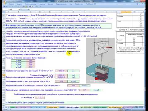This screenshot has width=148, height=111.
Task: Switch to the Формулы ribbon tab
Action: 42,4
